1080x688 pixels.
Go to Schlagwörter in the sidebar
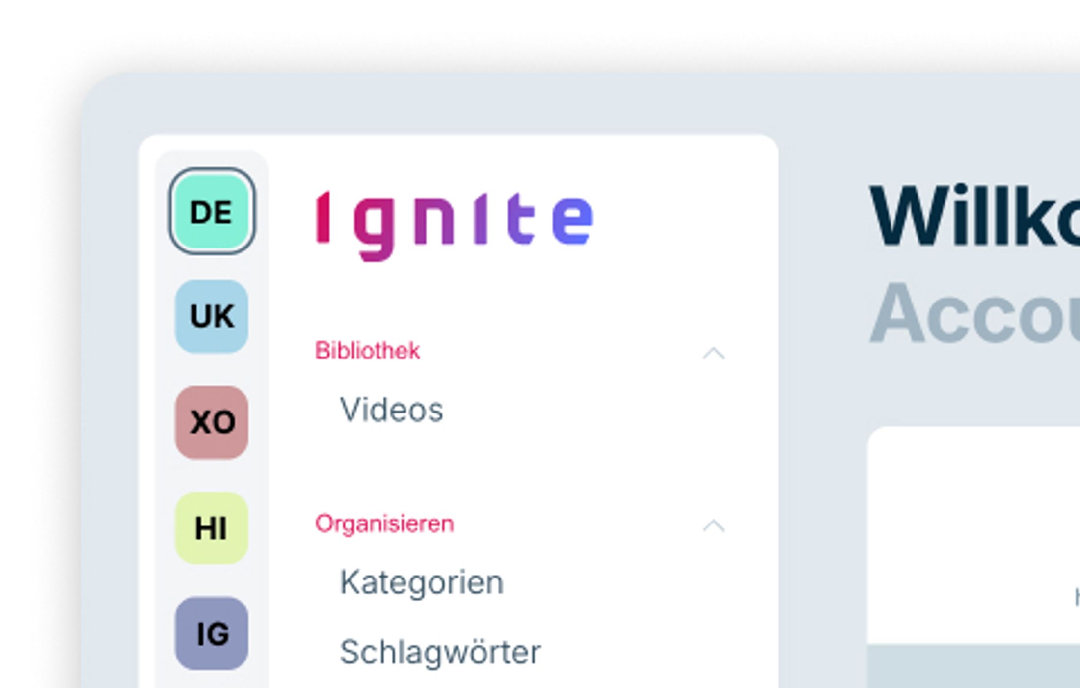[440, 653]
